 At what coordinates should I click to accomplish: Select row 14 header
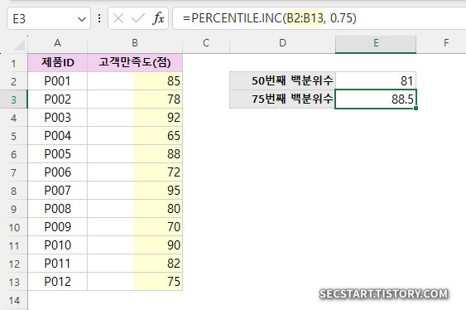pos(14,301)
